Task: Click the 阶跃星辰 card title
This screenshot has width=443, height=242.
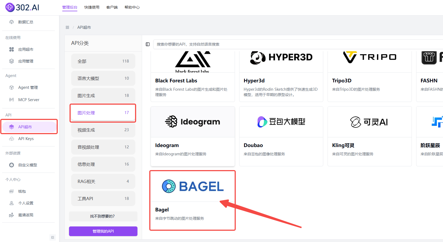Action: click(x=430, y=145)
